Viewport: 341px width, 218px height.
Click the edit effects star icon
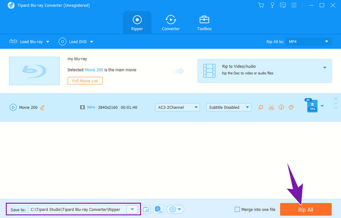pyautogui.click(x=261, y=107)
